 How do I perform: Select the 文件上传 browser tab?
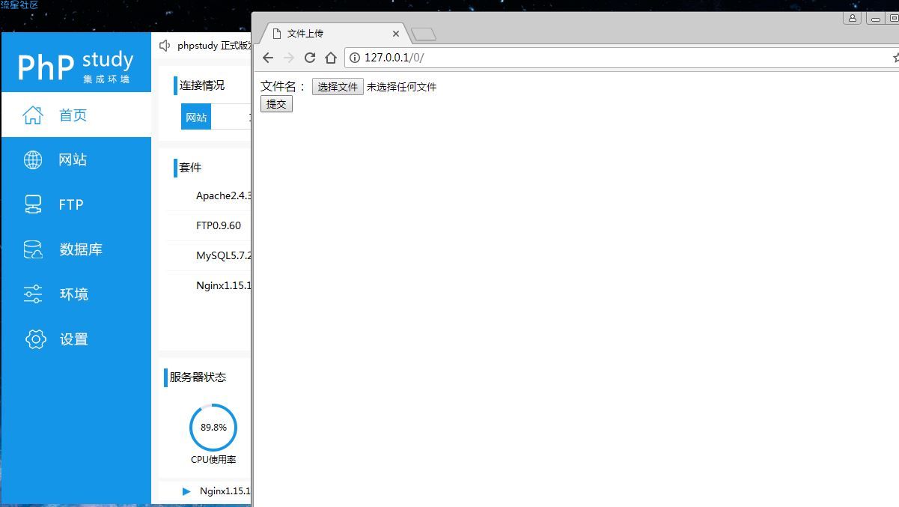point(335,34)
